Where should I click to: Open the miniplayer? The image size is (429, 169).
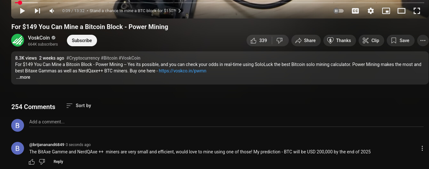tap(386, 11)
